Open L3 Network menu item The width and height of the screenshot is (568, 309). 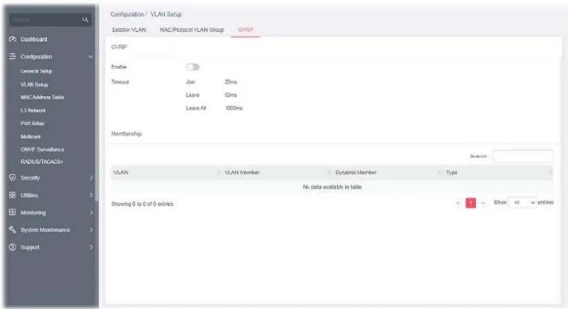(x=33, y=111)
